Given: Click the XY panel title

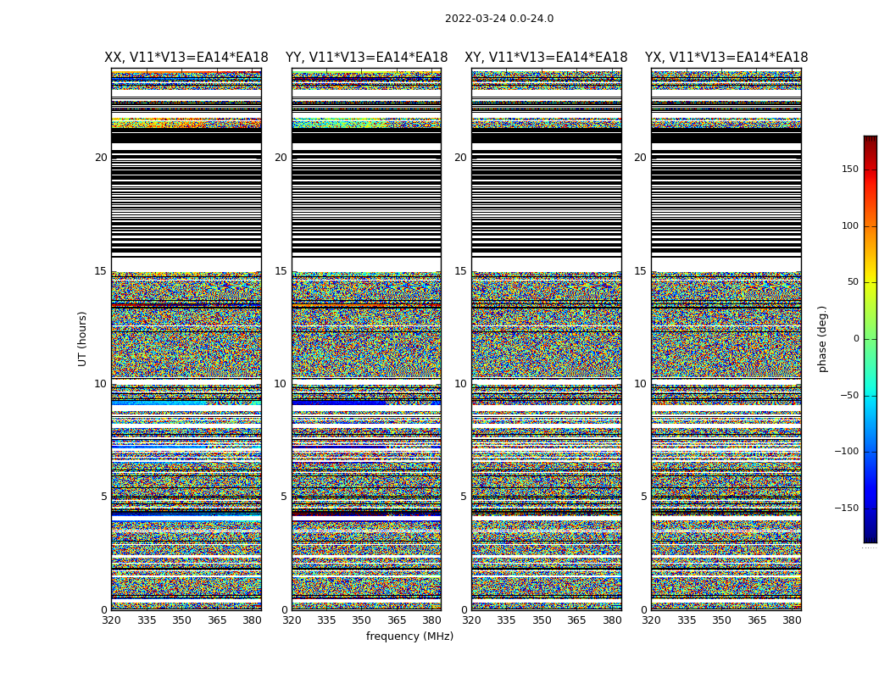Looking at the screenshot, I should (x=546, y=58).
